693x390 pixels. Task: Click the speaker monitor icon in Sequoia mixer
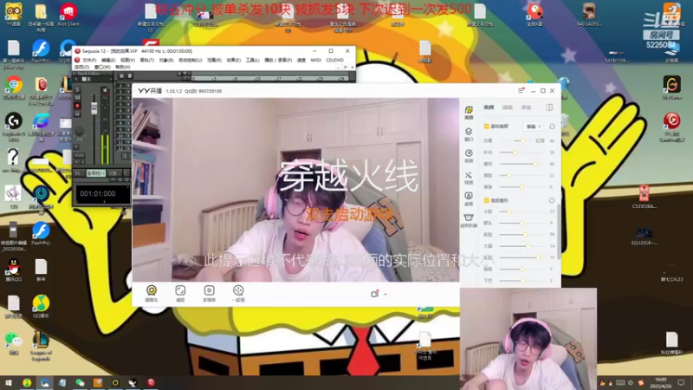(105, 90)
